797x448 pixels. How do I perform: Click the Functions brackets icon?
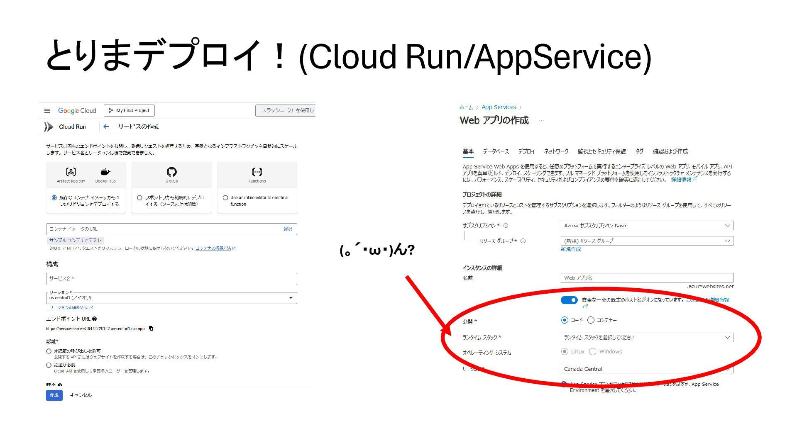click(257, 172)
